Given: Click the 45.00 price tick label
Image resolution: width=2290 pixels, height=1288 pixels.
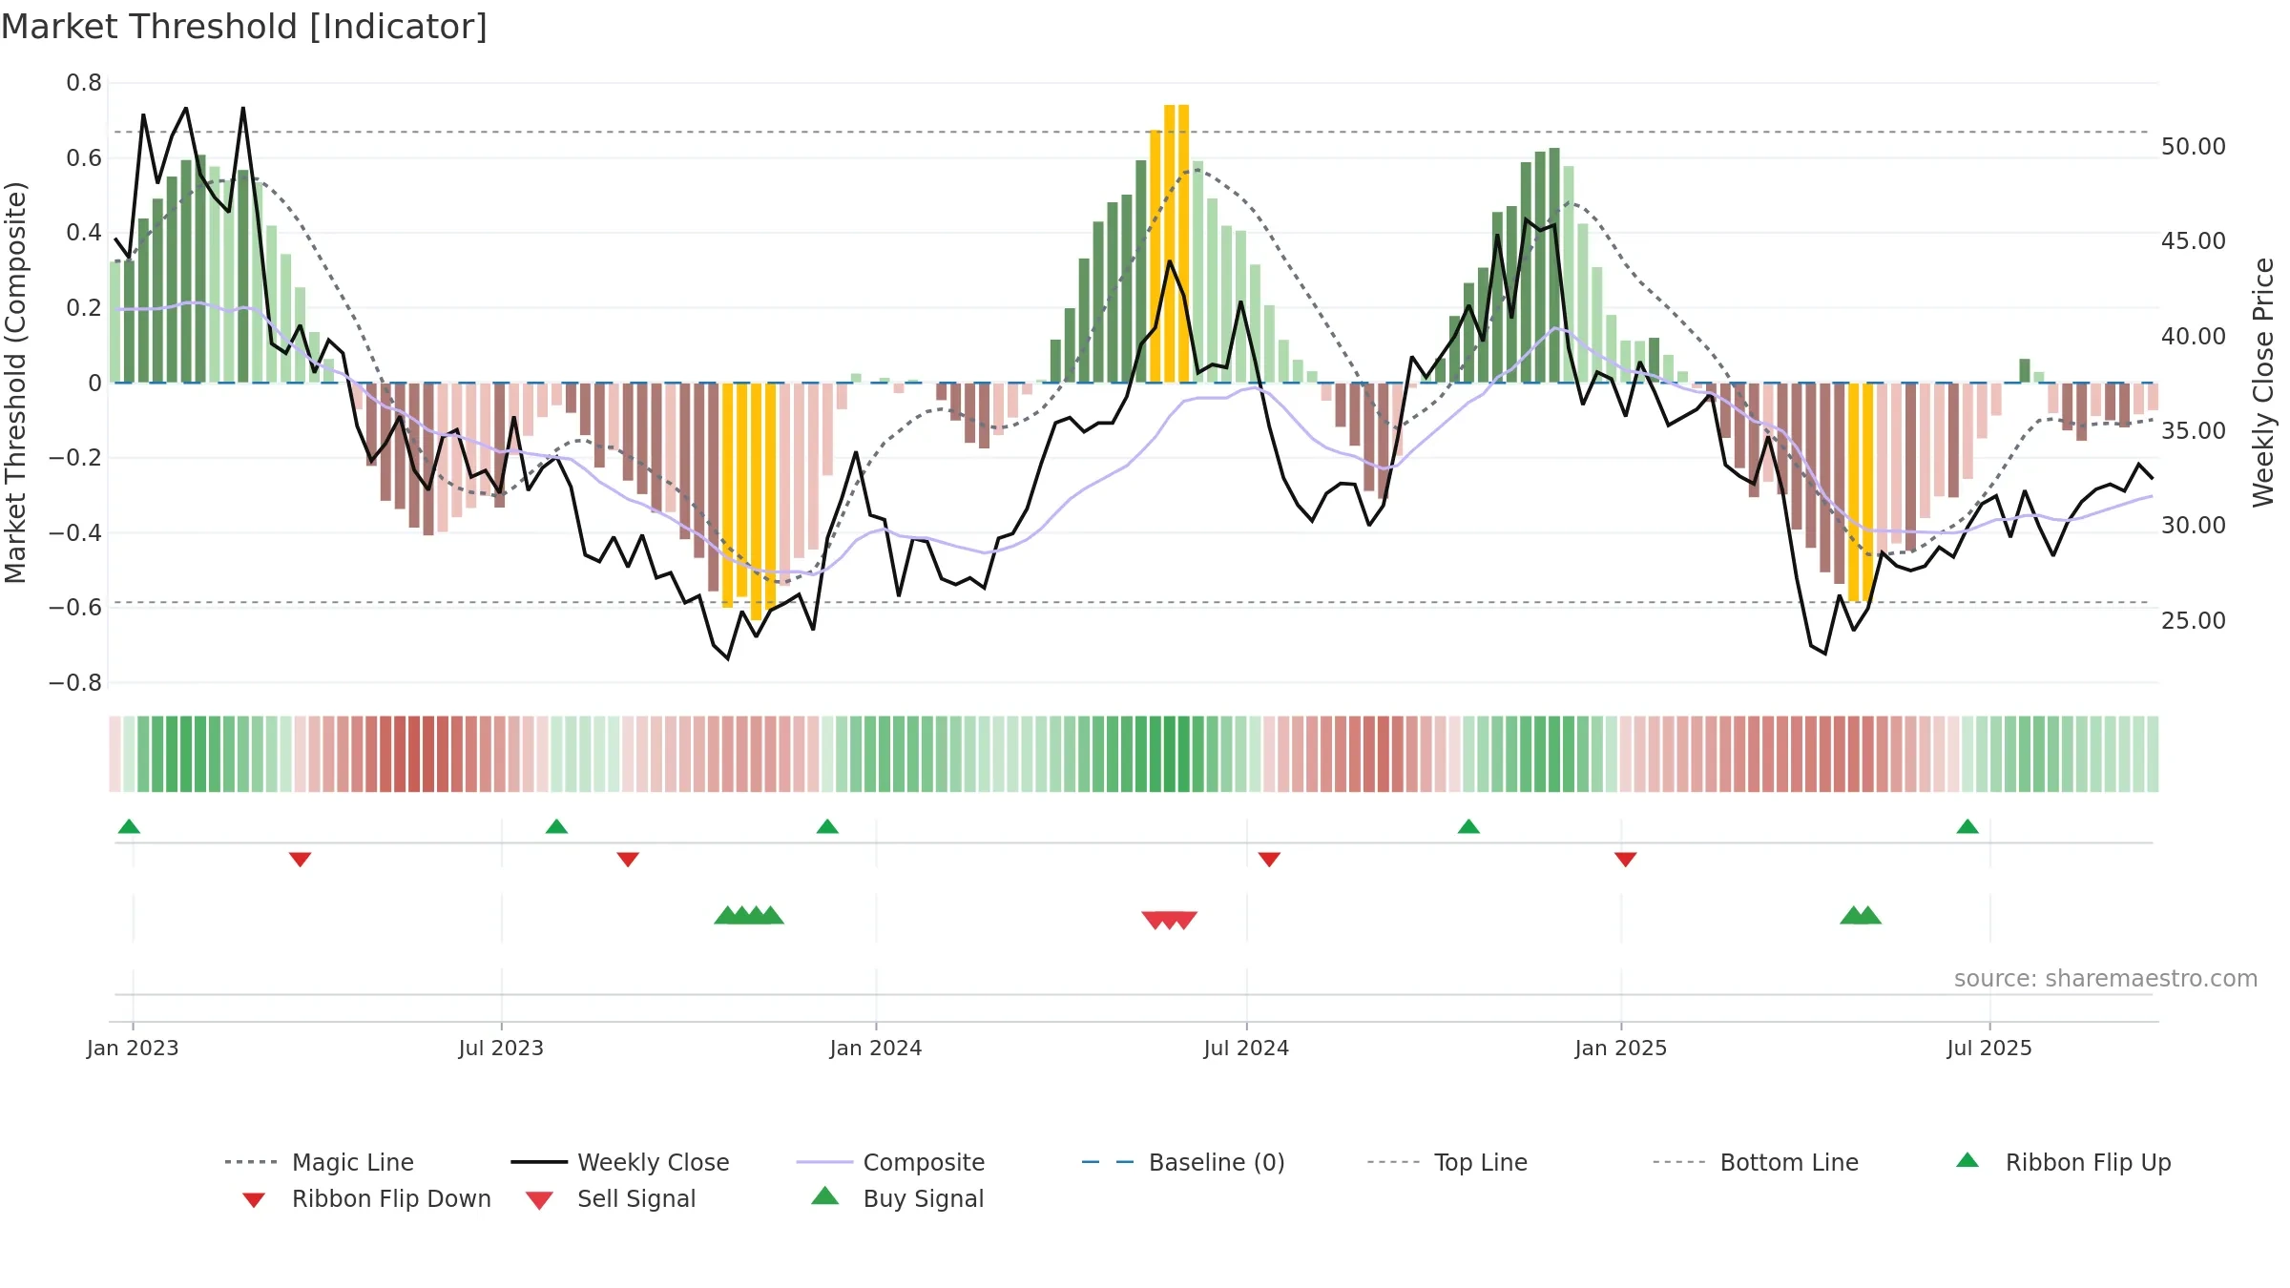Looking at the screenshot, I should coord(2194,241).
